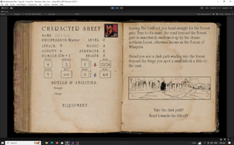Open the Component menu

coord(32,5)
